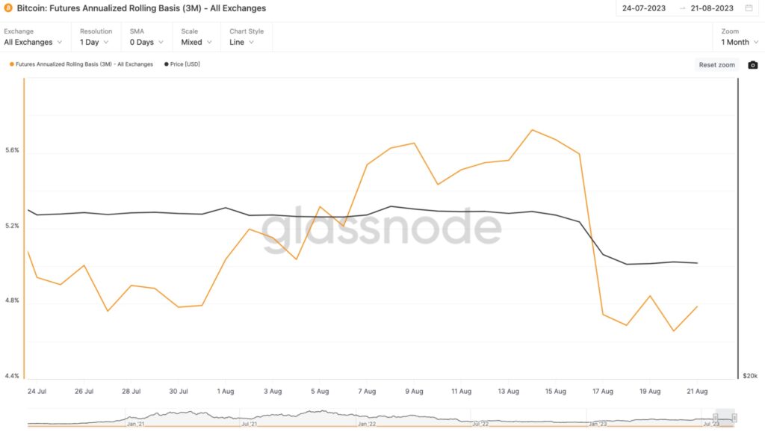Change the Scale Mixed setting

coord(196,43)
